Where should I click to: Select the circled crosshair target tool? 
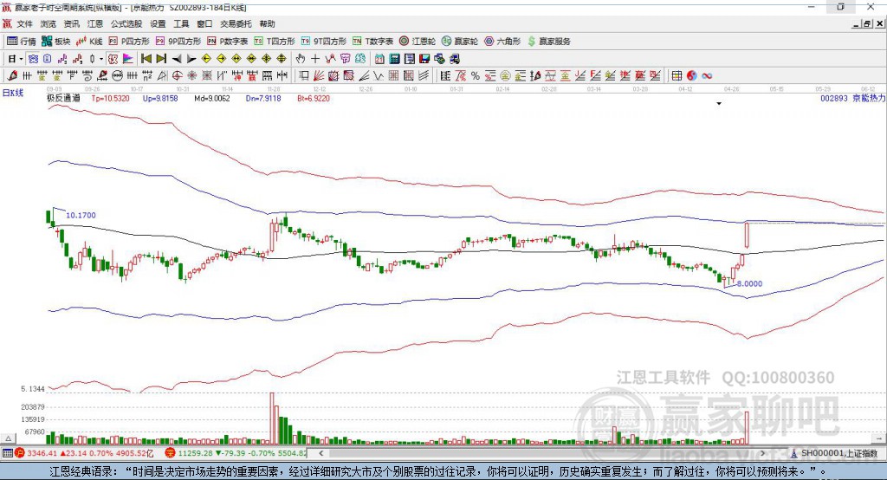tap(177, 76)
